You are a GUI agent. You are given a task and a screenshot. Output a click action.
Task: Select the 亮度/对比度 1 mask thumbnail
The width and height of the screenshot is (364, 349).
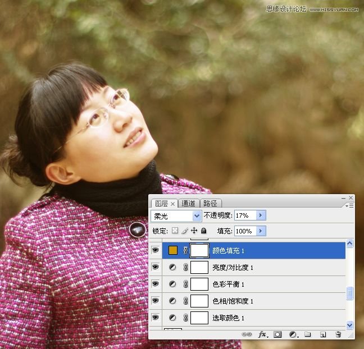point(199,268)
